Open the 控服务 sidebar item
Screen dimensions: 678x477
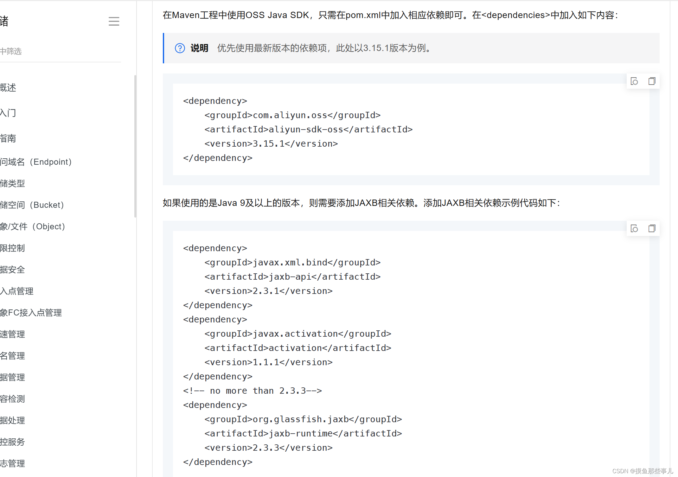(x=12, y=442)
